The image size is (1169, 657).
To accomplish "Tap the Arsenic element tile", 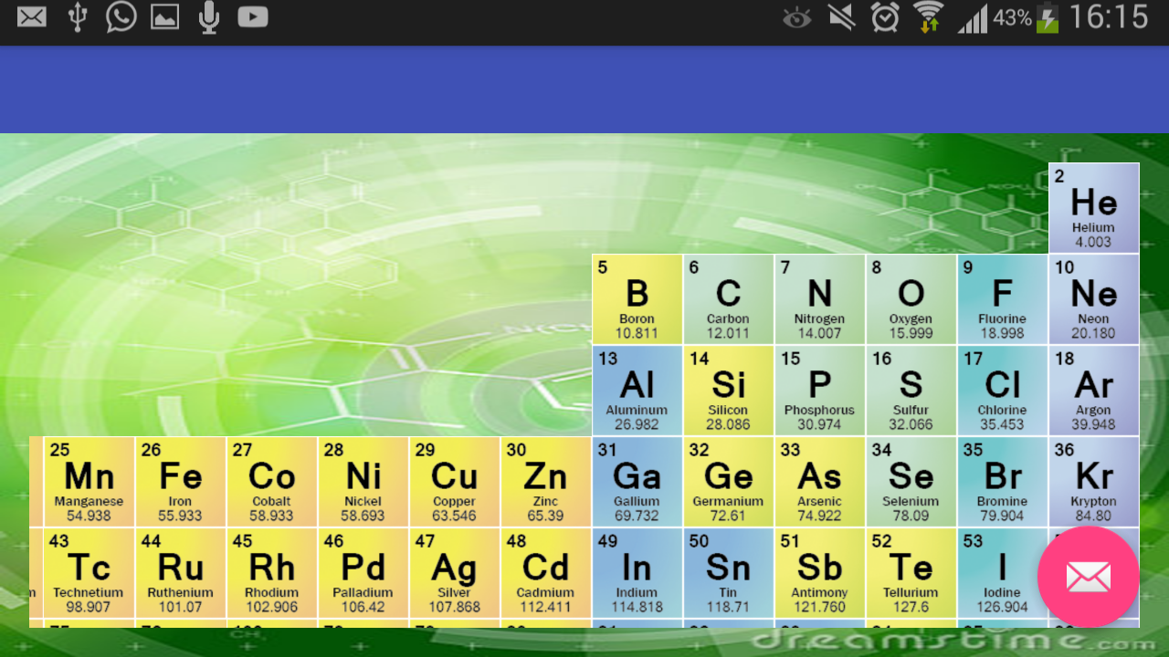I will [820, 482].
